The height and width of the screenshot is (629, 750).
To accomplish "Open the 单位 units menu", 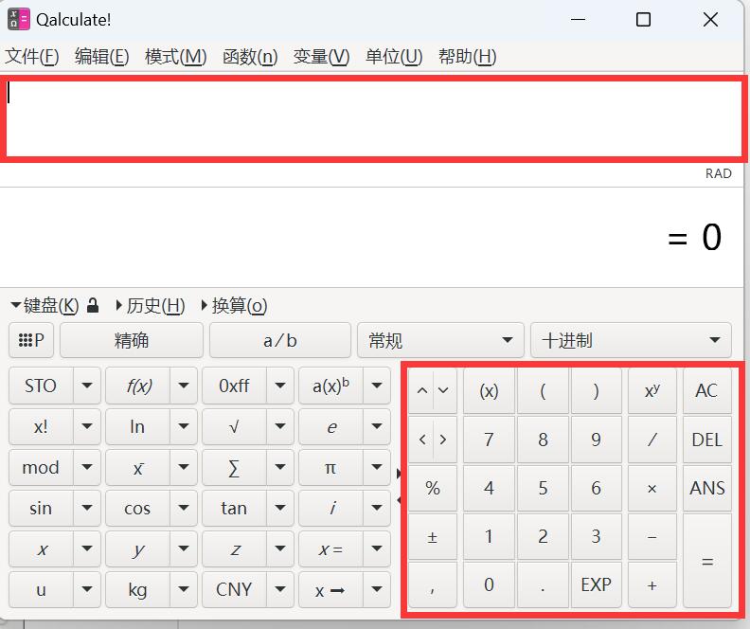I will tap(394, 57).
